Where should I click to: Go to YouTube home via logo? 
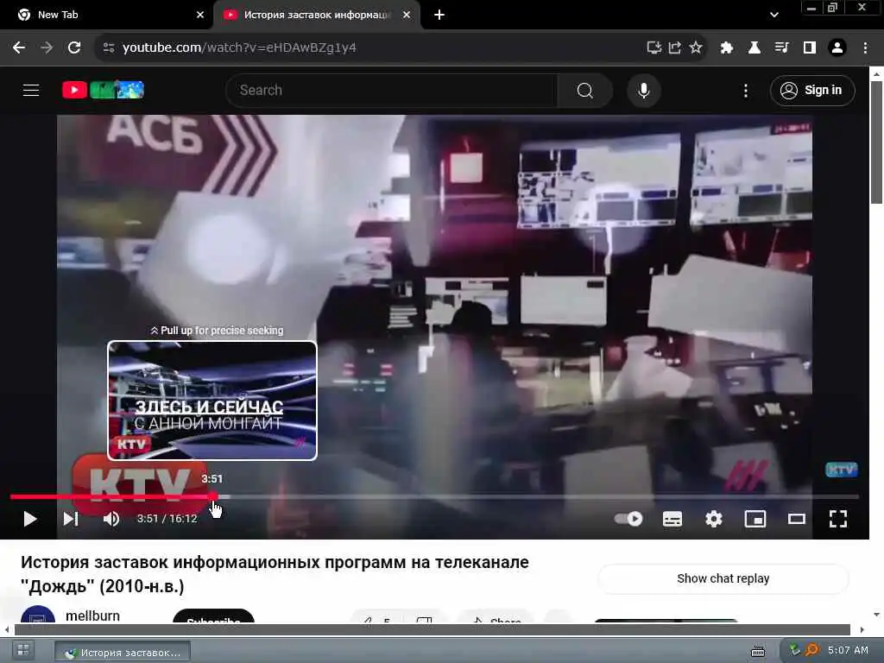(x=104, y=90)
